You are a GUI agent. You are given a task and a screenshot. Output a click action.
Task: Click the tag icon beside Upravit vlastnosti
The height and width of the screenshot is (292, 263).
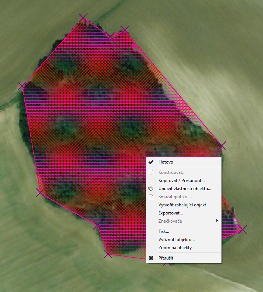(151, 189)
